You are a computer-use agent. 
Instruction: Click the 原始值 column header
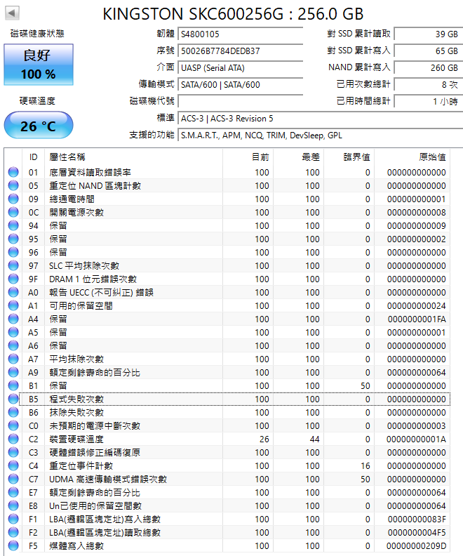coord(412,157)
